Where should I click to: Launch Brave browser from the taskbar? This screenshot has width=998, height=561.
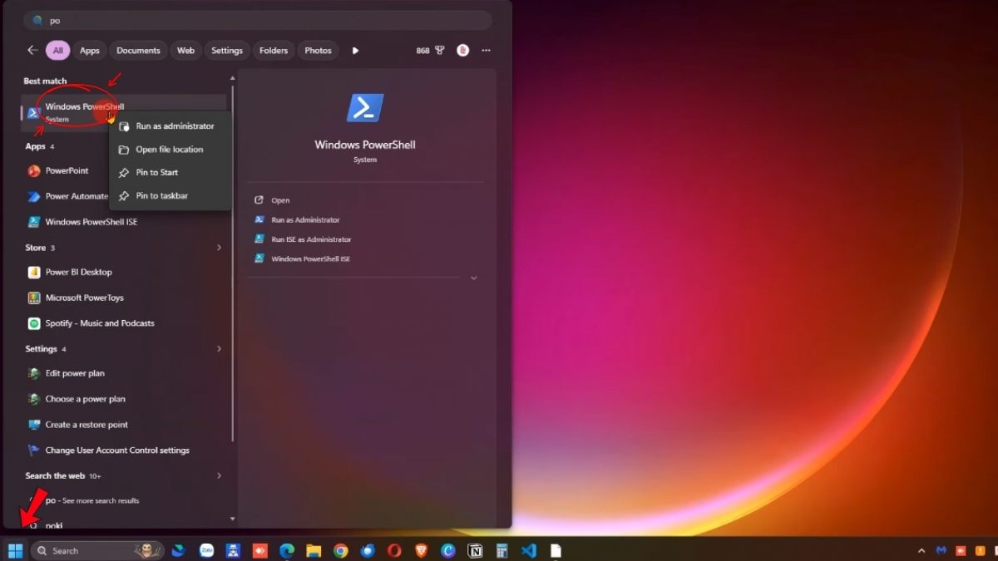(421, 550)
